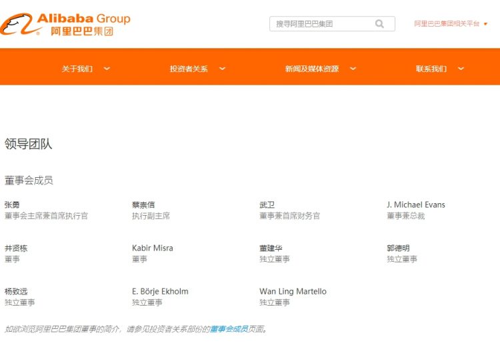Click 独立董事 under Wan Ling Martello
500x357 pixels.
click(x=275, y=302)
